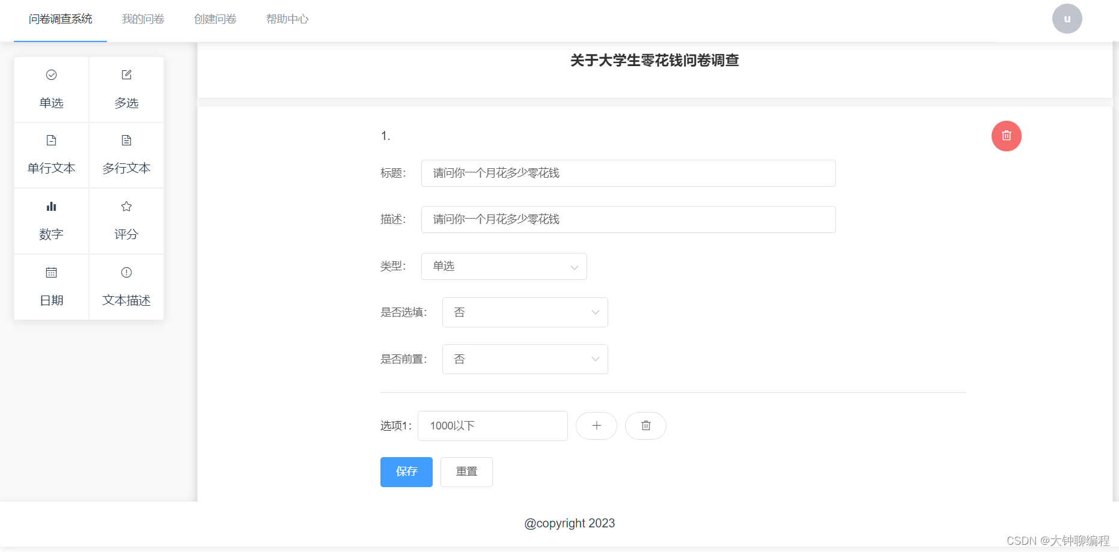Select the survey title 关于大学生零花钱问卷调查
1119x552 pixels.
pyautogui.click(x=654, y=60)
